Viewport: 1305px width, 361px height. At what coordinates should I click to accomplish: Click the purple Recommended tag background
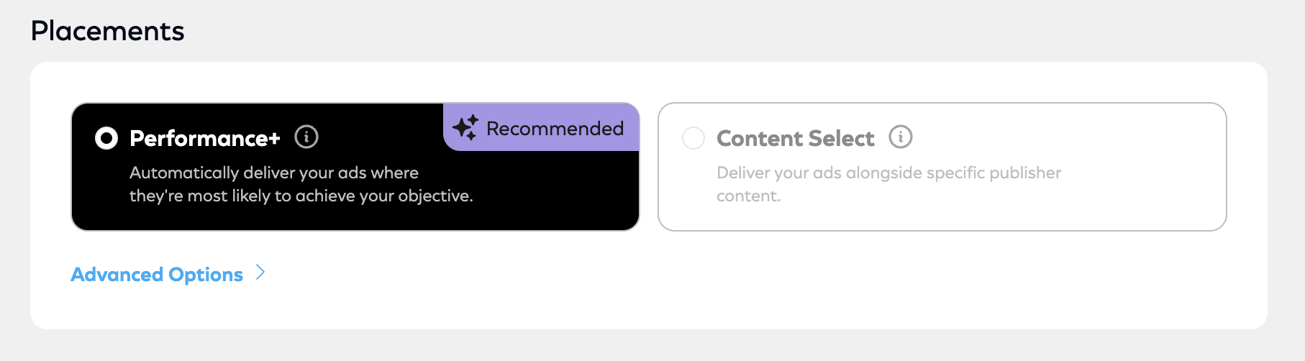click(541, 142)
